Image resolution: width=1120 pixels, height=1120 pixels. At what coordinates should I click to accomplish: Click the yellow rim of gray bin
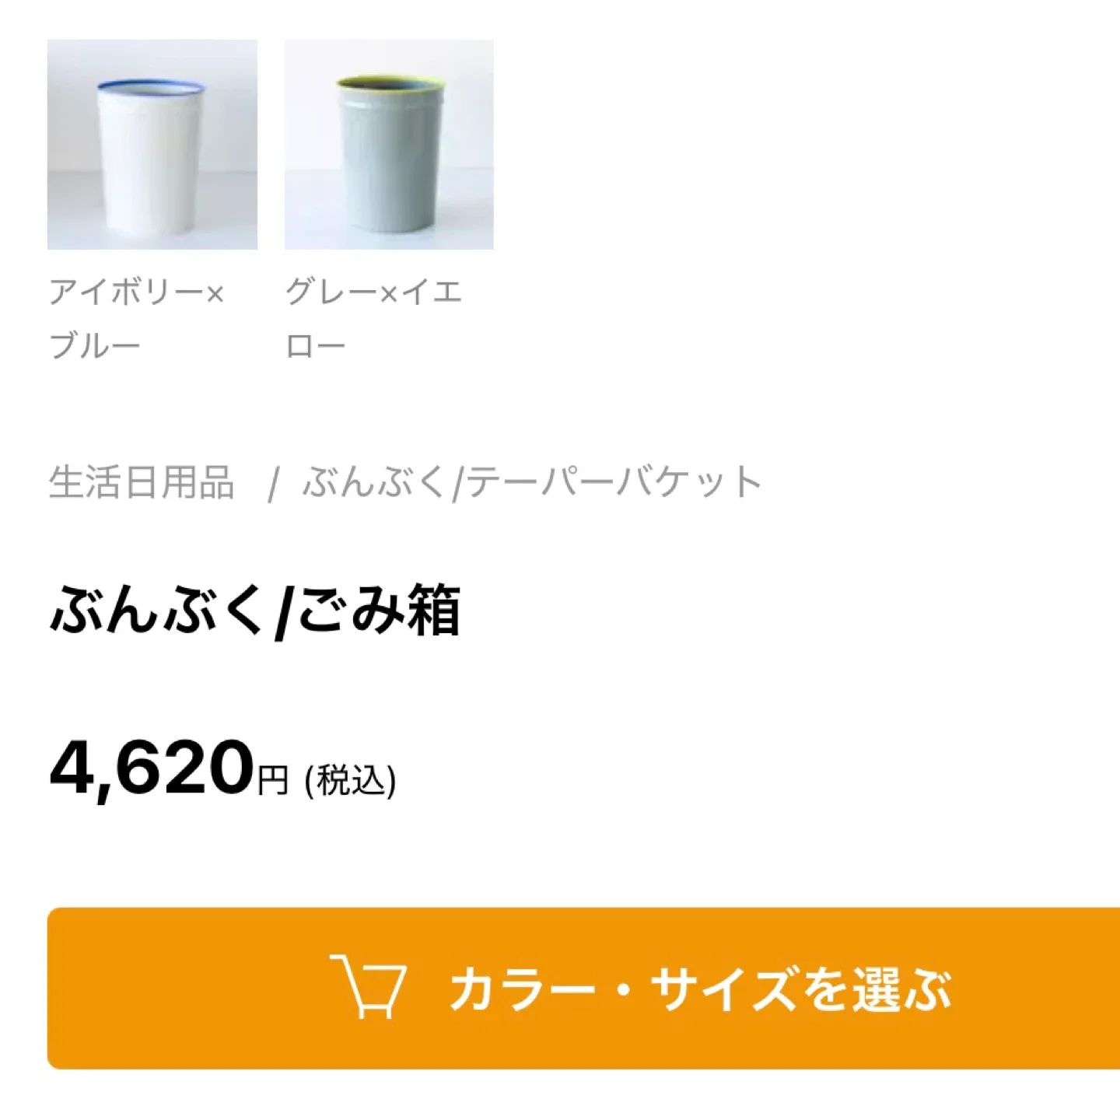[390, 84]
